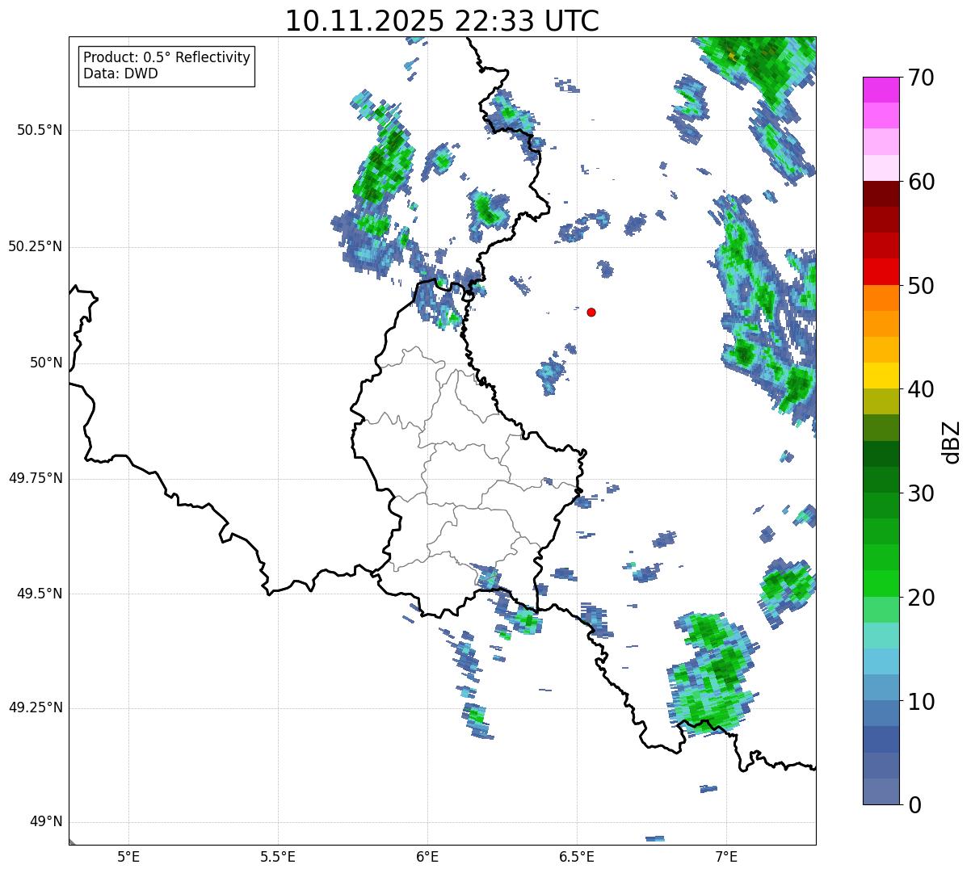Click the bright green colorbar segment above 20
Image resolution: width=971 pixels, height=873 pixels.
pyautogui.click(x=881, y=584)
